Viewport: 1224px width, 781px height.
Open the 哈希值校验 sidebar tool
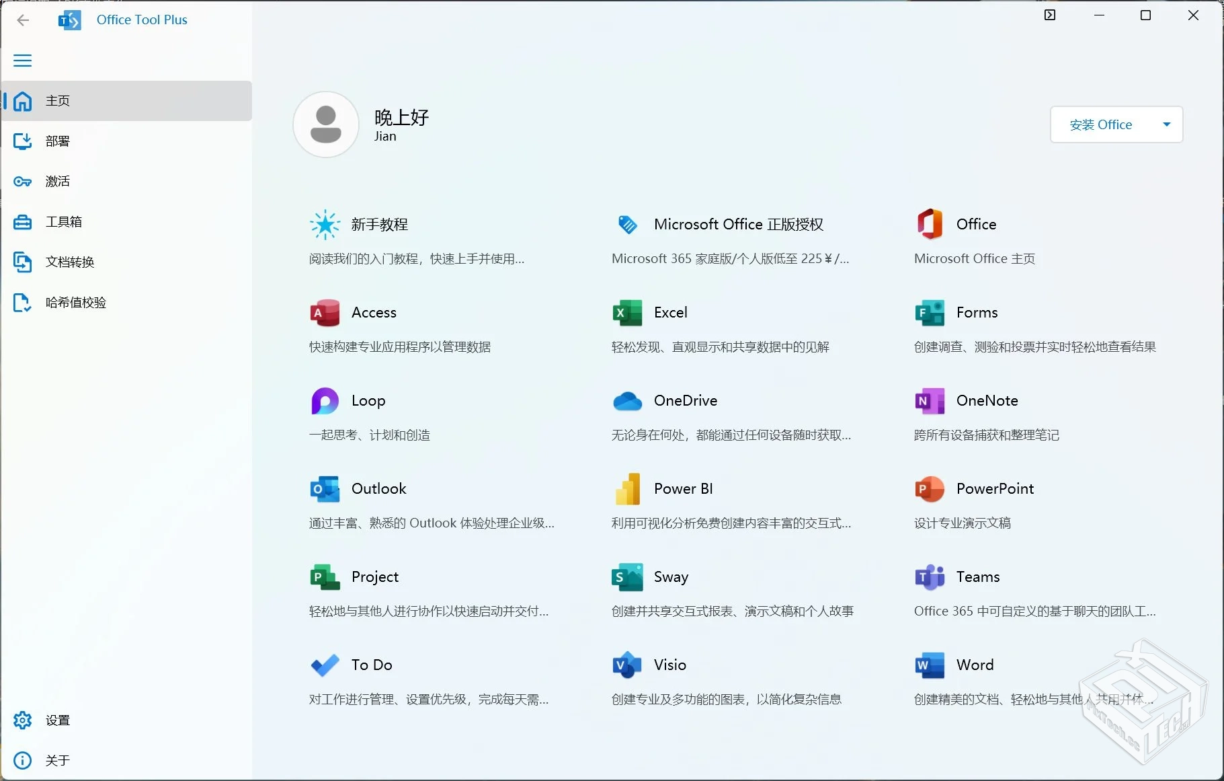pyautogui.click(x=75, y=303)
